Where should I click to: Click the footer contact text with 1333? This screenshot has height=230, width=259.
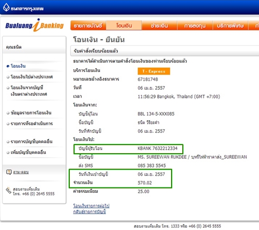click(x=177, y=226)
